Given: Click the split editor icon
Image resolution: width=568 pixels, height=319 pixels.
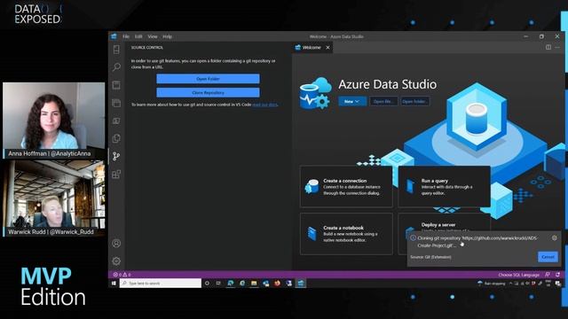Looking at the screenshot, I should [x=548, y=47].
